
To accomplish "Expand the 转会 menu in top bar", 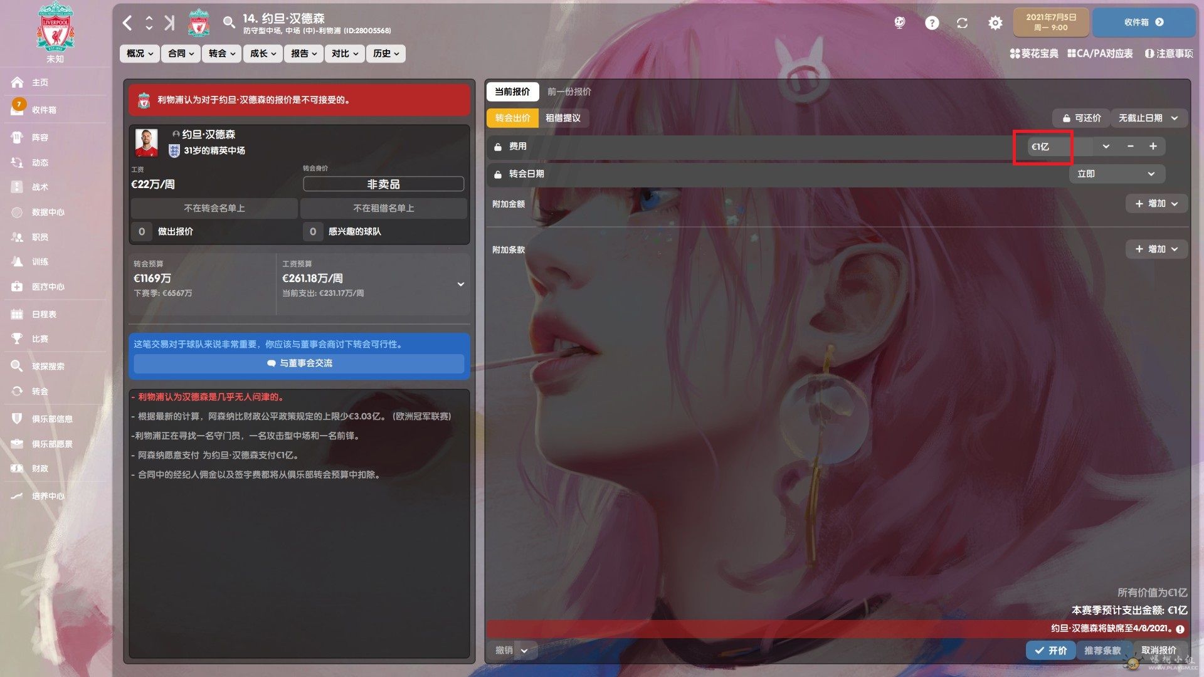I will [x=221, y=53].
